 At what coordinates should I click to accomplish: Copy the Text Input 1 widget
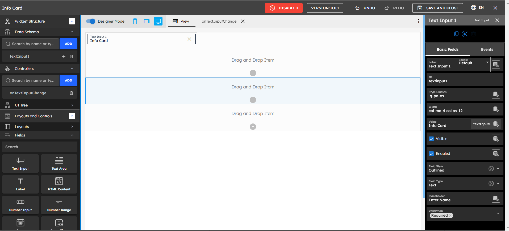coord(456,34)
